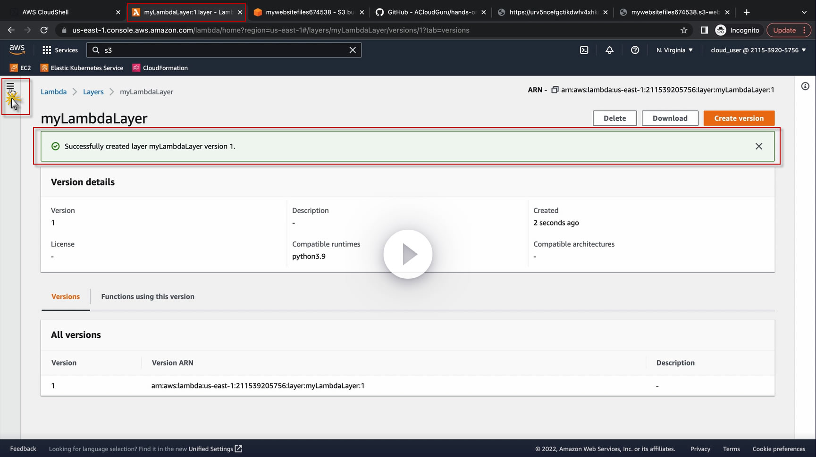Open the Elastic Kubernetes Service shortcut
The height and width of the screenshot is (457, 816).
(x=82, y=68)
